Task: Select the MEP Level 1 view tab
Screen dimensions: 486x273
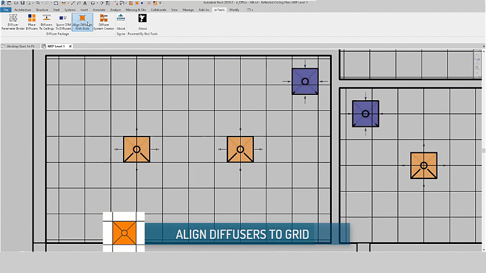Action: [x=56, y=46]
